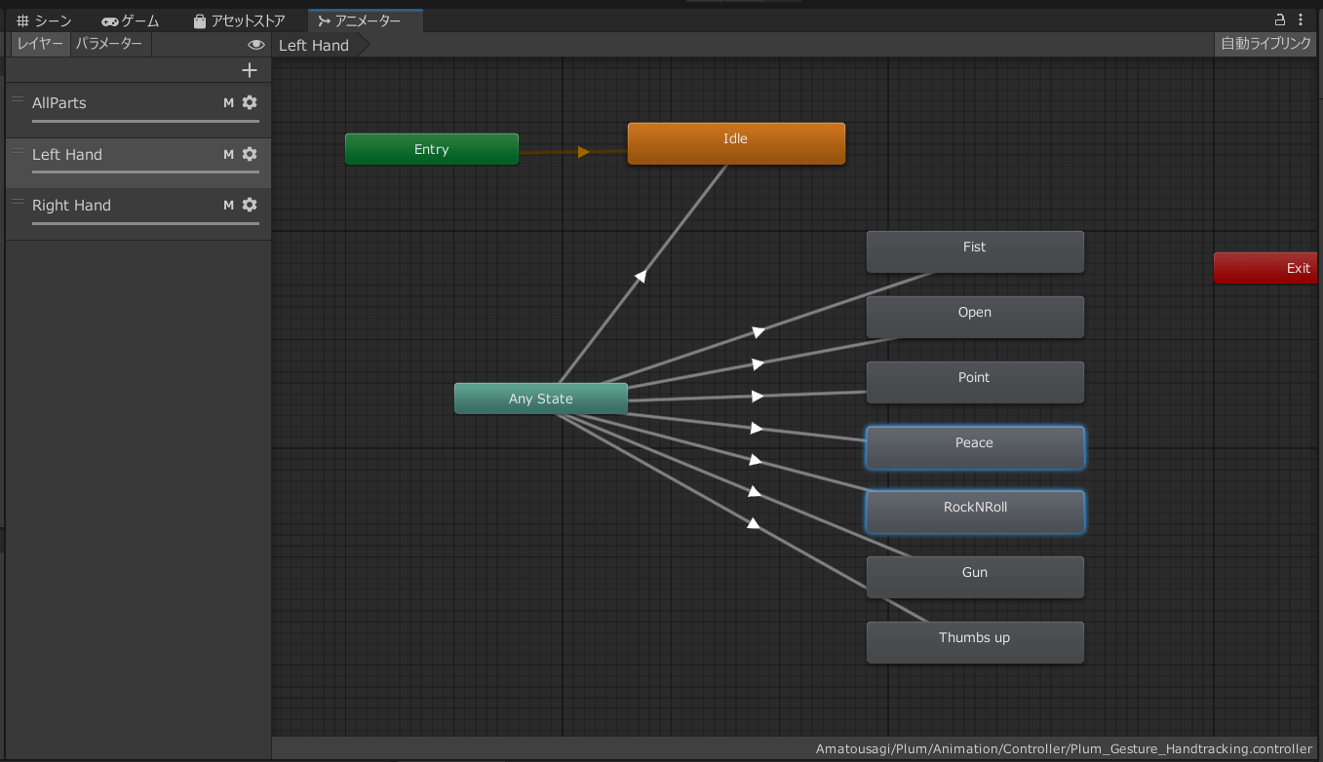
Task: Toggle the eye visibility icon in the layers panel
Action: point(256,45)
